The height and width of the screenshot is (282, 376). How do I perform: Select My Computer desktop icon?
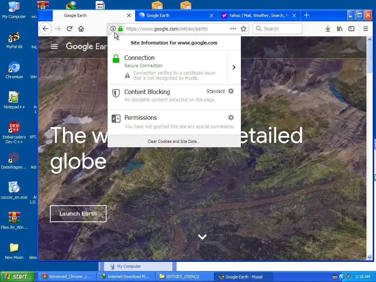point(14,10)
